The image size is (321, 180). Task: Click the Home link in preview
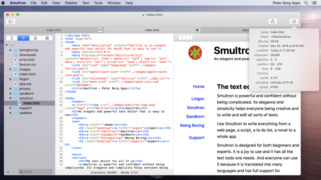tap(199, 86)
